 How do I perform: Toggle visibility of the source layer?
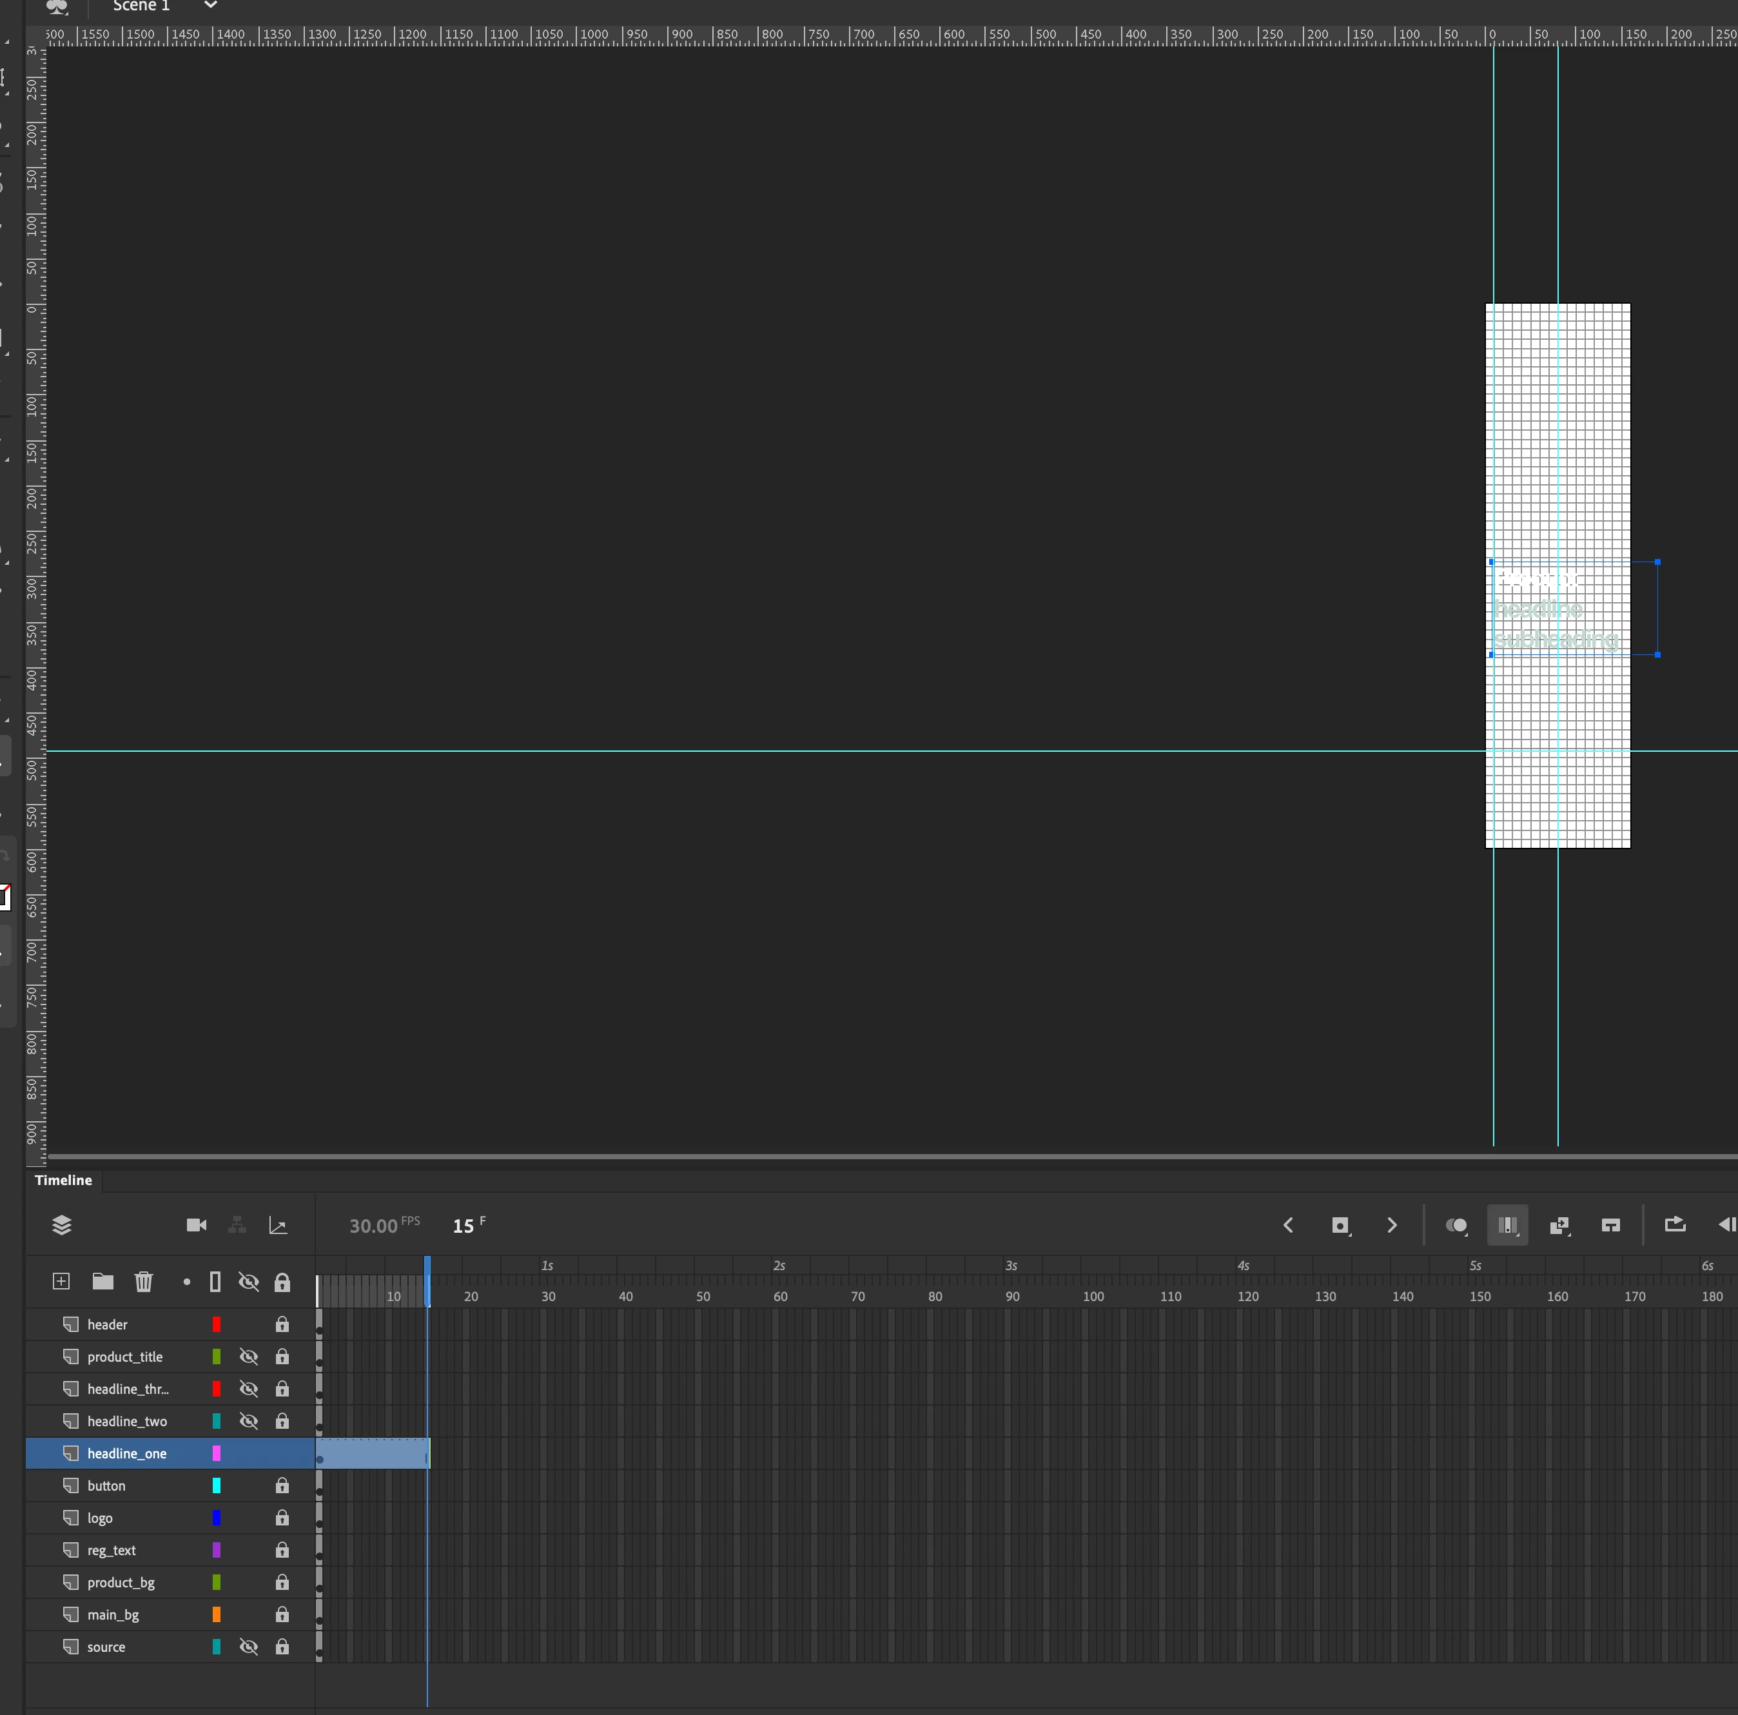(x=248, y=1647)
